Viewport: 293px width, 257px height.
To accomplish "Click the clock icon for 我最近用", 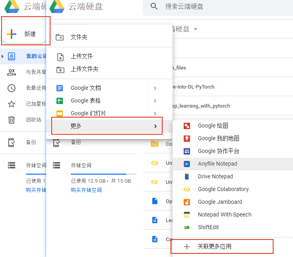I will 12,88.
